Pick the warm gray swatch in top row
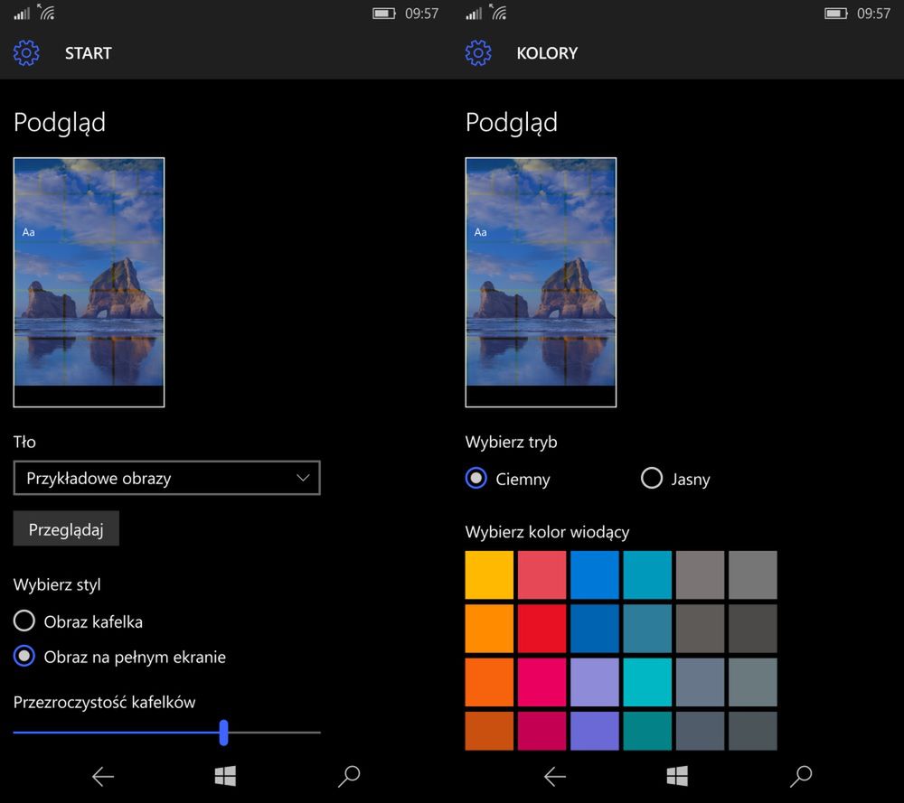Screen dimensions: 904x803 pyautogui.click(x=701, y=574)
